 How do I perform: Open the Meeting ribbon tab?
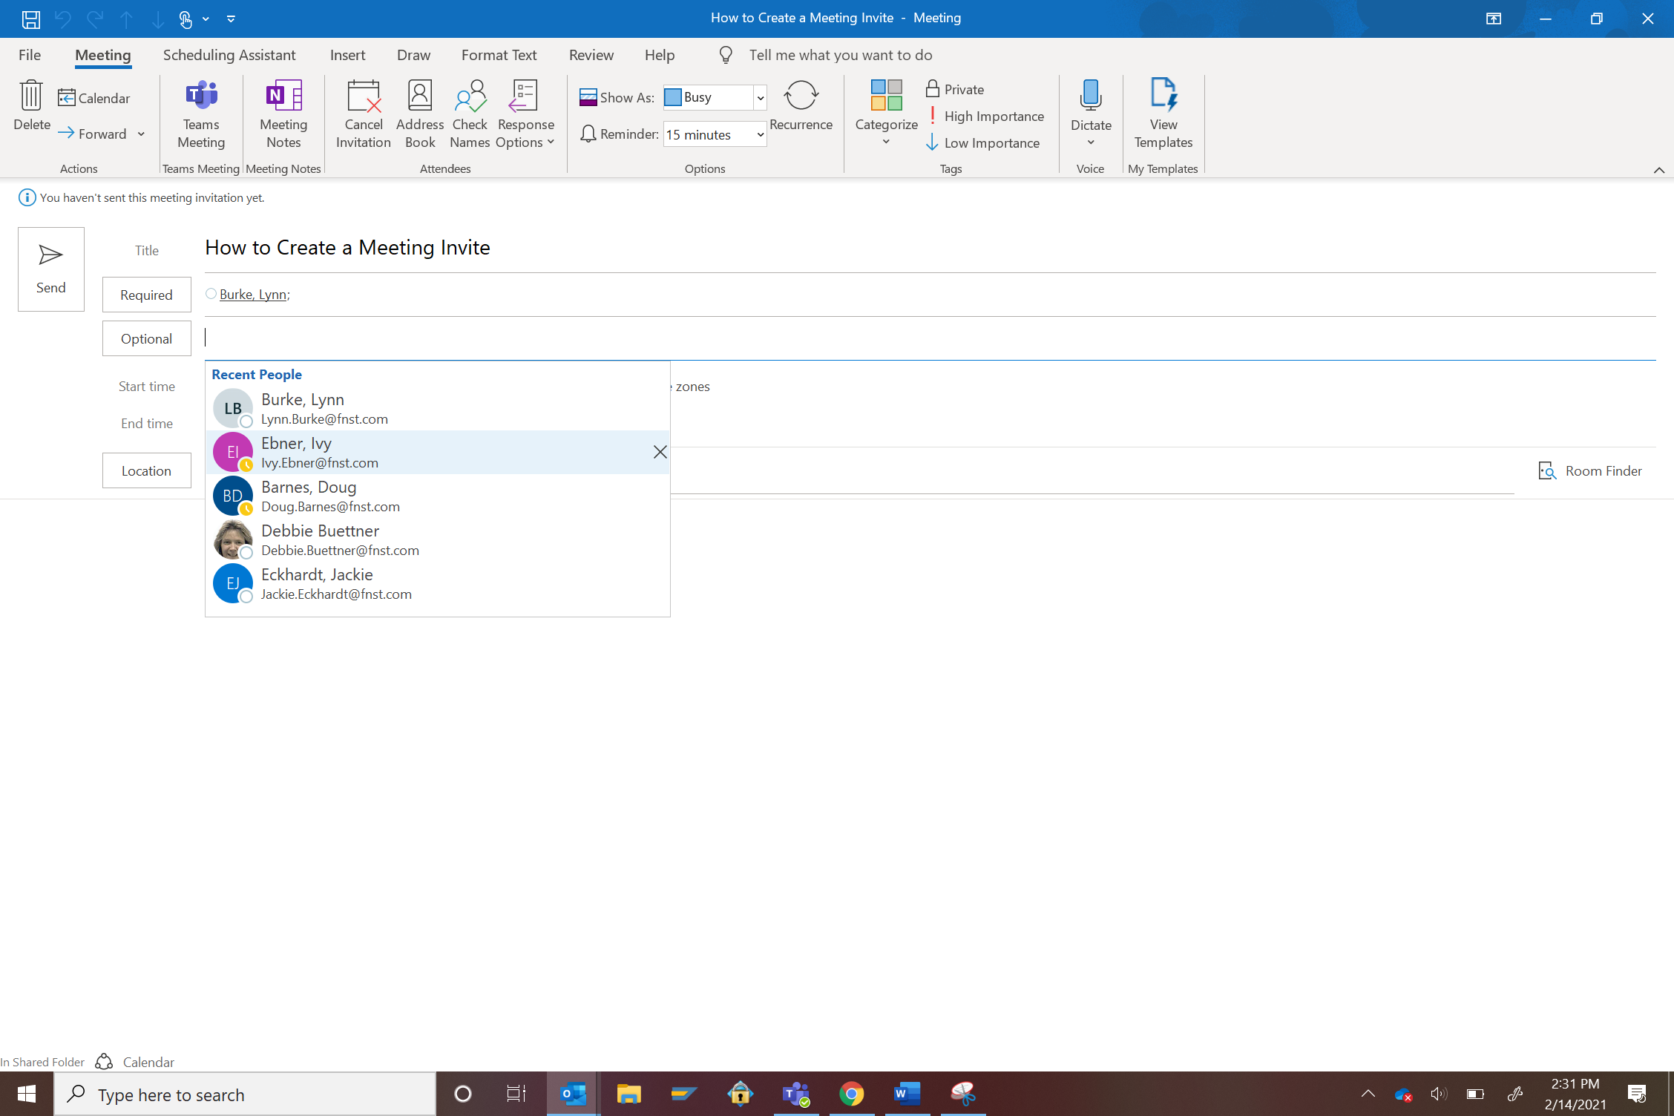tap(101, 53)
